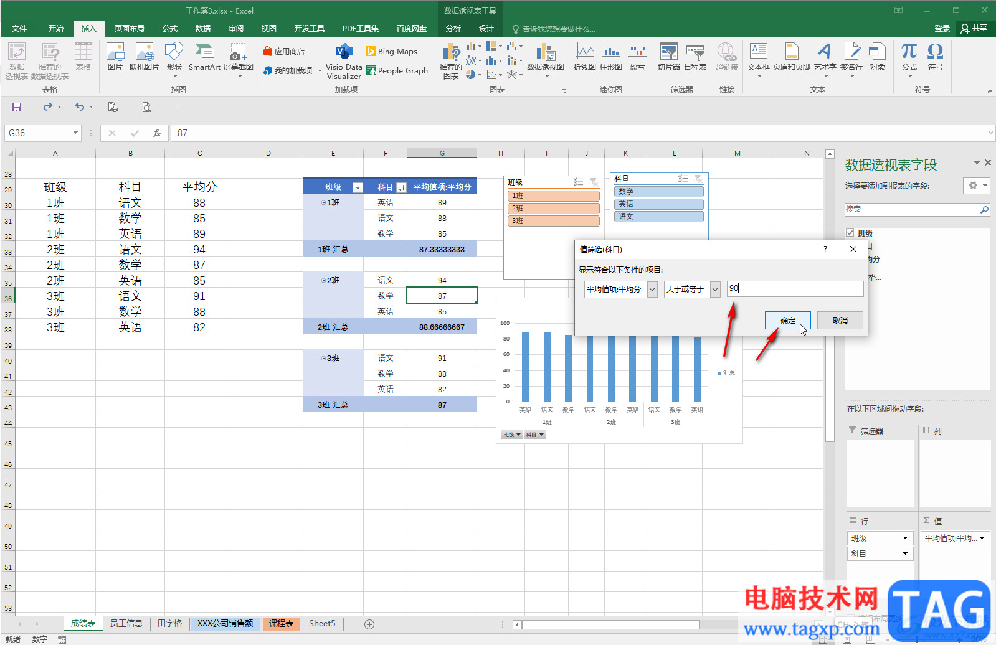Launch Visio Data Visualizer add-in
The height and width of the screenshot is (645, 996).
click(344, 61)
